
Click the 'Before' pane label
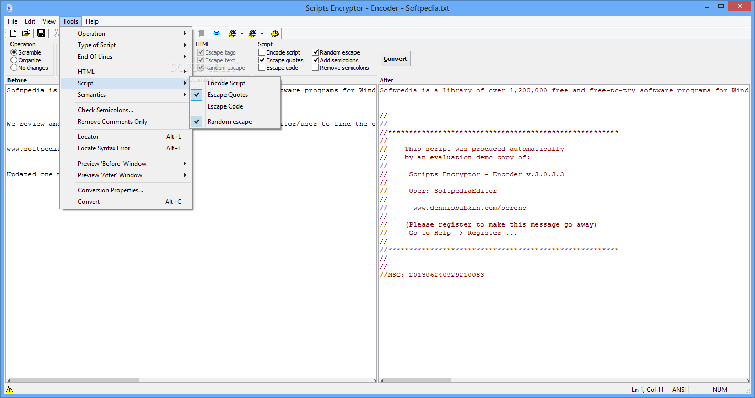click(x=17, y=80)
